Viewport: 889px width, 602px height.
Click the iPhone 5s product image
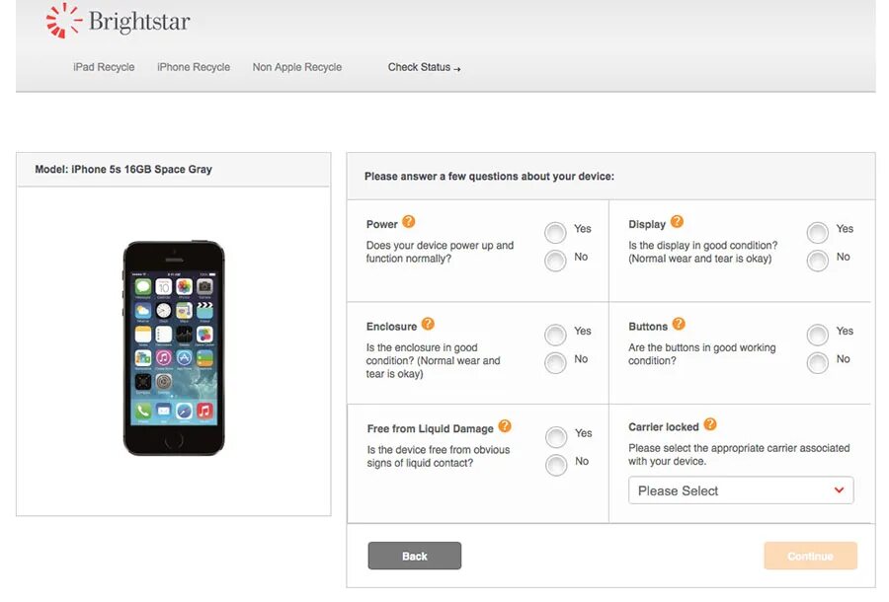(174, 348)
